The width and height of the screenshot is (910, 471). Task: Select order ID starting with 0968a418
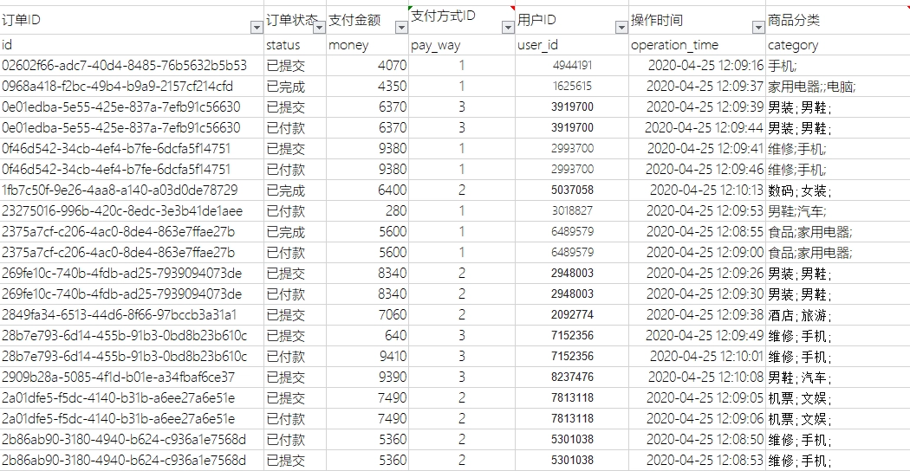[133, 87]
